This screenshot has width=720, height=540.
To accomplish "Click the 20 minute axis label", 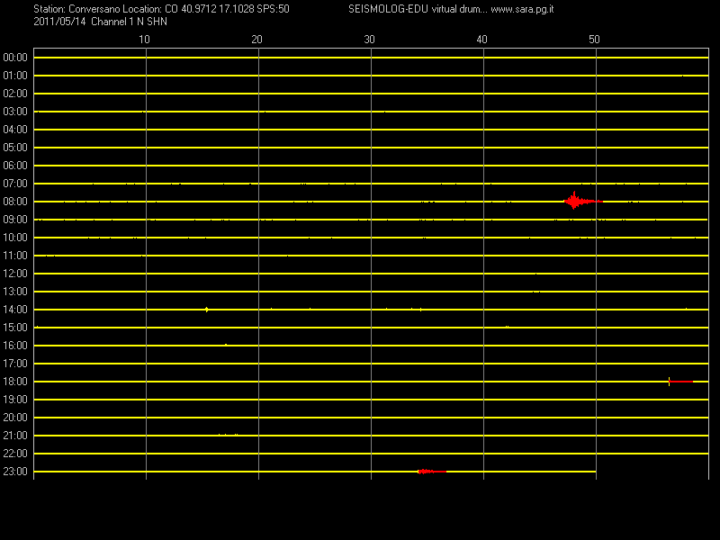I will [256, 40].
